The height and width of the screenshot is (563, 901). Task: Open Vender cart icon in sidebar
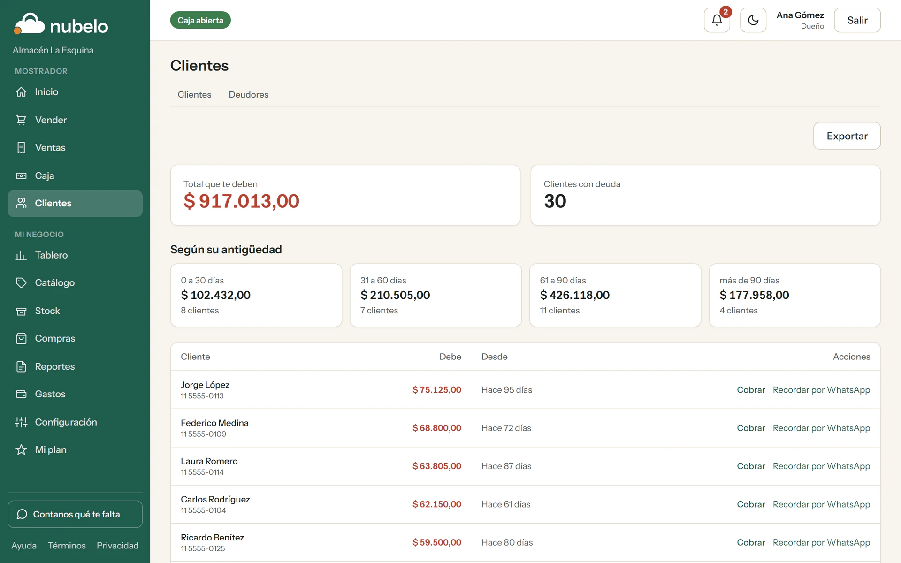coord(21,120)
